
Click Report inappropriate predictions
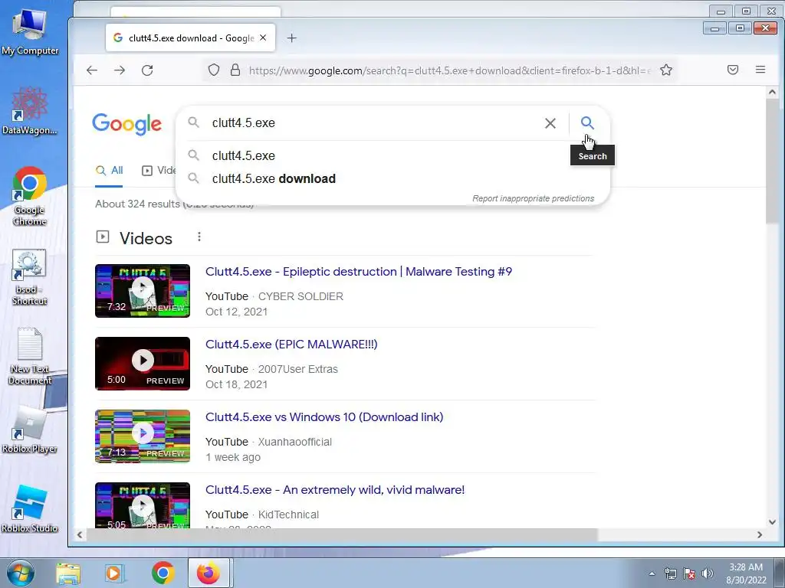[x=534, y=198]
